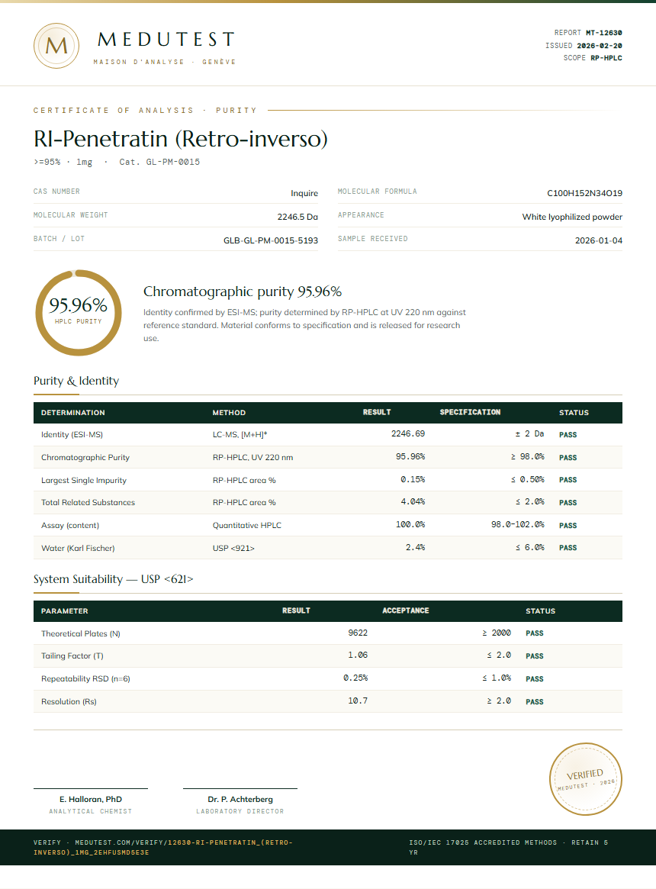The image size is (656, 889).
Task: Click the Resolution (Rs) row label
Action: pyautogui.click(x=69, y=702)
